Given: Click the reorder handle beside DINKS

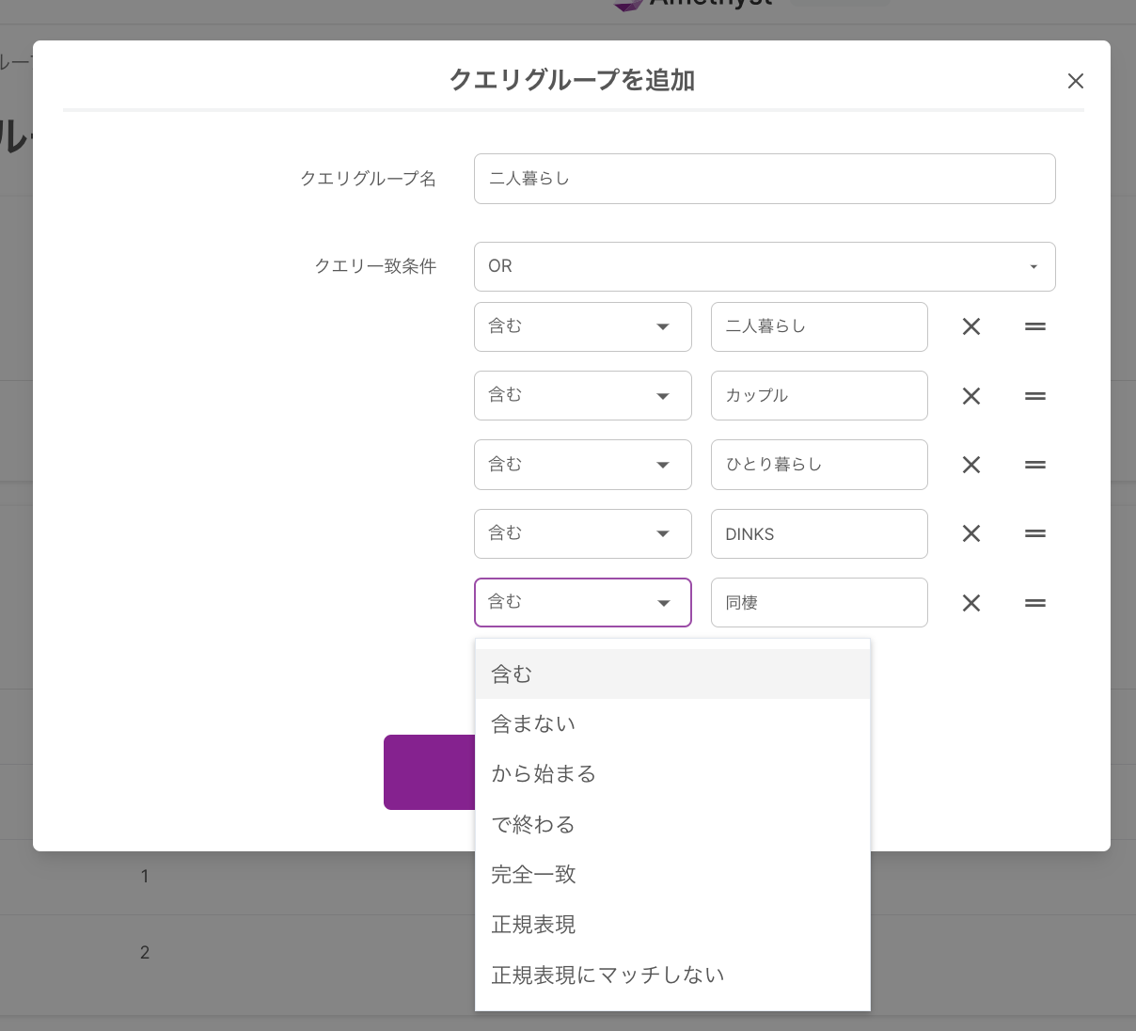Looking at the screenshot, I should pos(1035,533).
